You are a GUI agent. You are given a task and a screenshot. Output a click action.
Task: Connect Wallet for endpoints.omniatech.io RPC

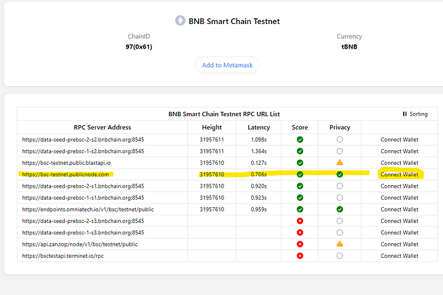pos(399,209)
